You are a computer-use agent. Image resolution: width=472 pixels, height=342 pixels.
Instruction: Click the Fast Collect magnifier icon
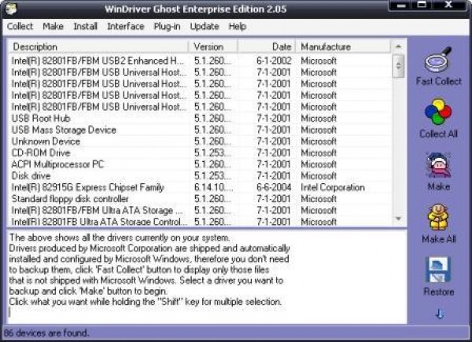coord(438,60)
